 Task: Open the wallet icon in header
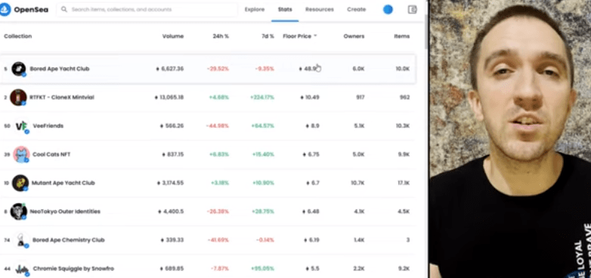point(413,9)
